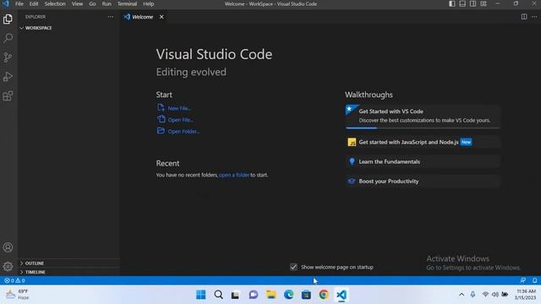Open File Explorer from taskbar

(270, 295)
